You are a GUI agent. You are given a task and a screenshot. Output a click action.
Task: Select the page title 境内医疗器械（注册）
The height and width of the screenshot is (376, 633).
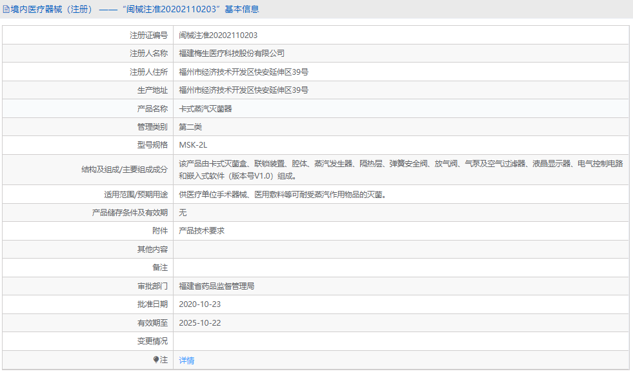[52, 9]
